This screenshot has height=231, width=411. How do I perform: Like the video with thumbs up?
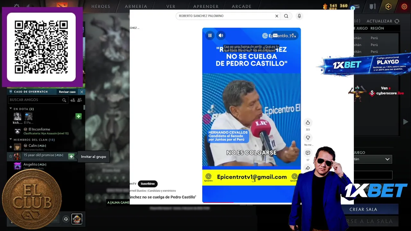(x=308, y=123)
